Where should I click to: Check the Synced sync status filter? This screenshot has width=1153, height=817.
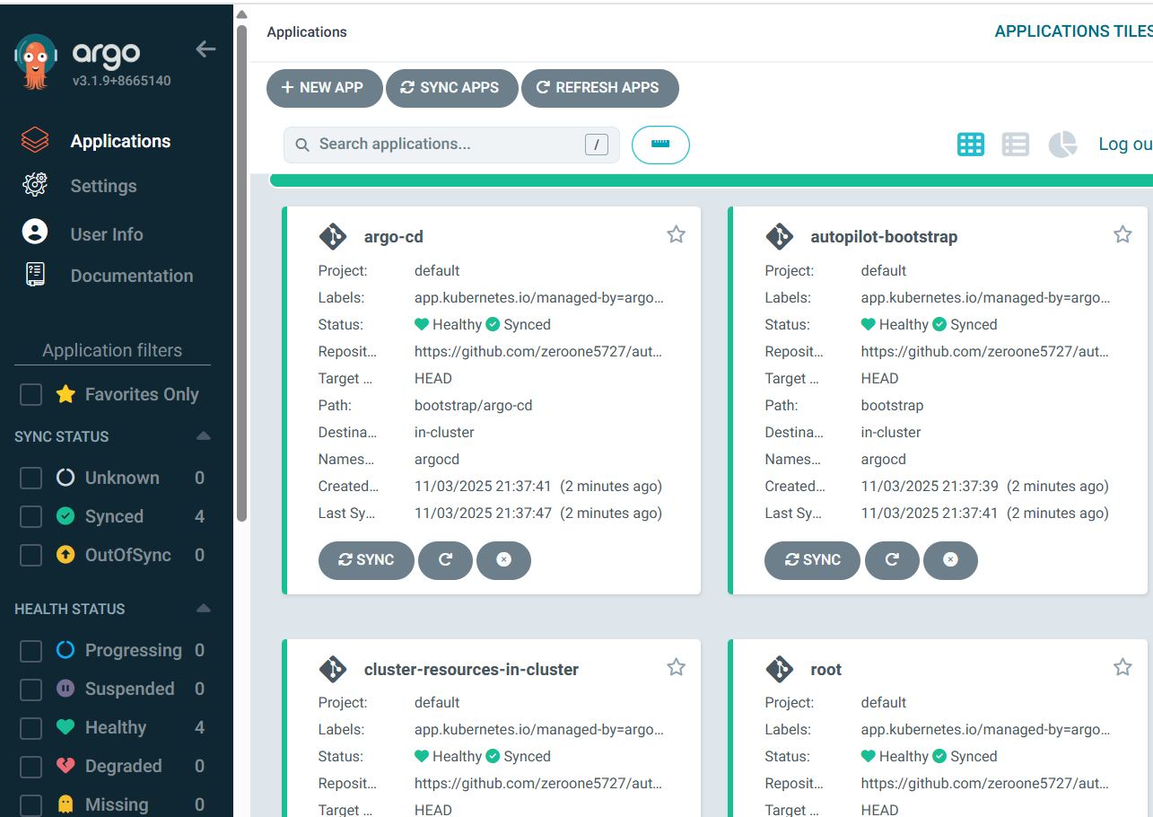point(31,516)
